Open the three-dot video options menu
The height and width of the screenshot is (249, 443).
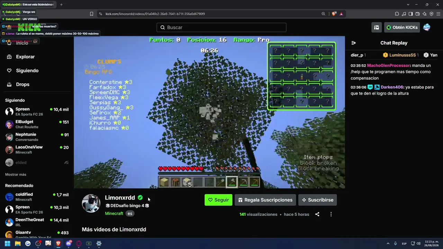point(331,214)
